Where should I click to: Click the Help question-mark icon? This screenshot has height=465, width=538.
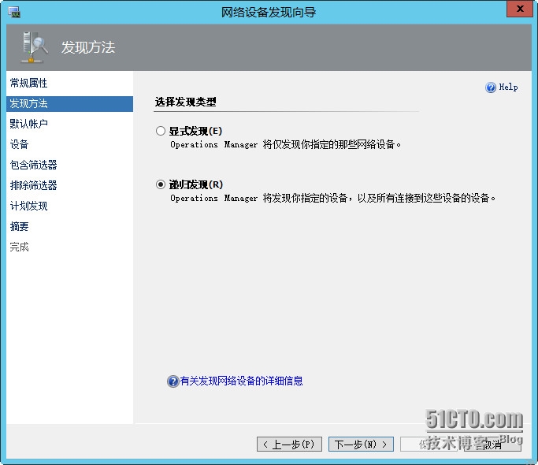[x=491, y=87]
